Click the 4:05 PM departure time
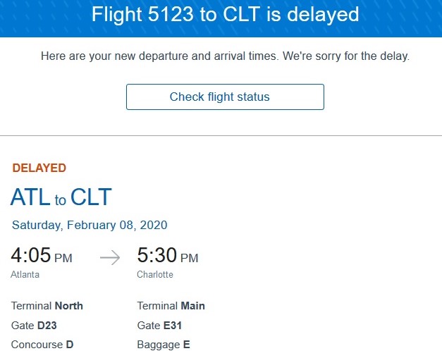The image size is (442, 351). [42, 257]
